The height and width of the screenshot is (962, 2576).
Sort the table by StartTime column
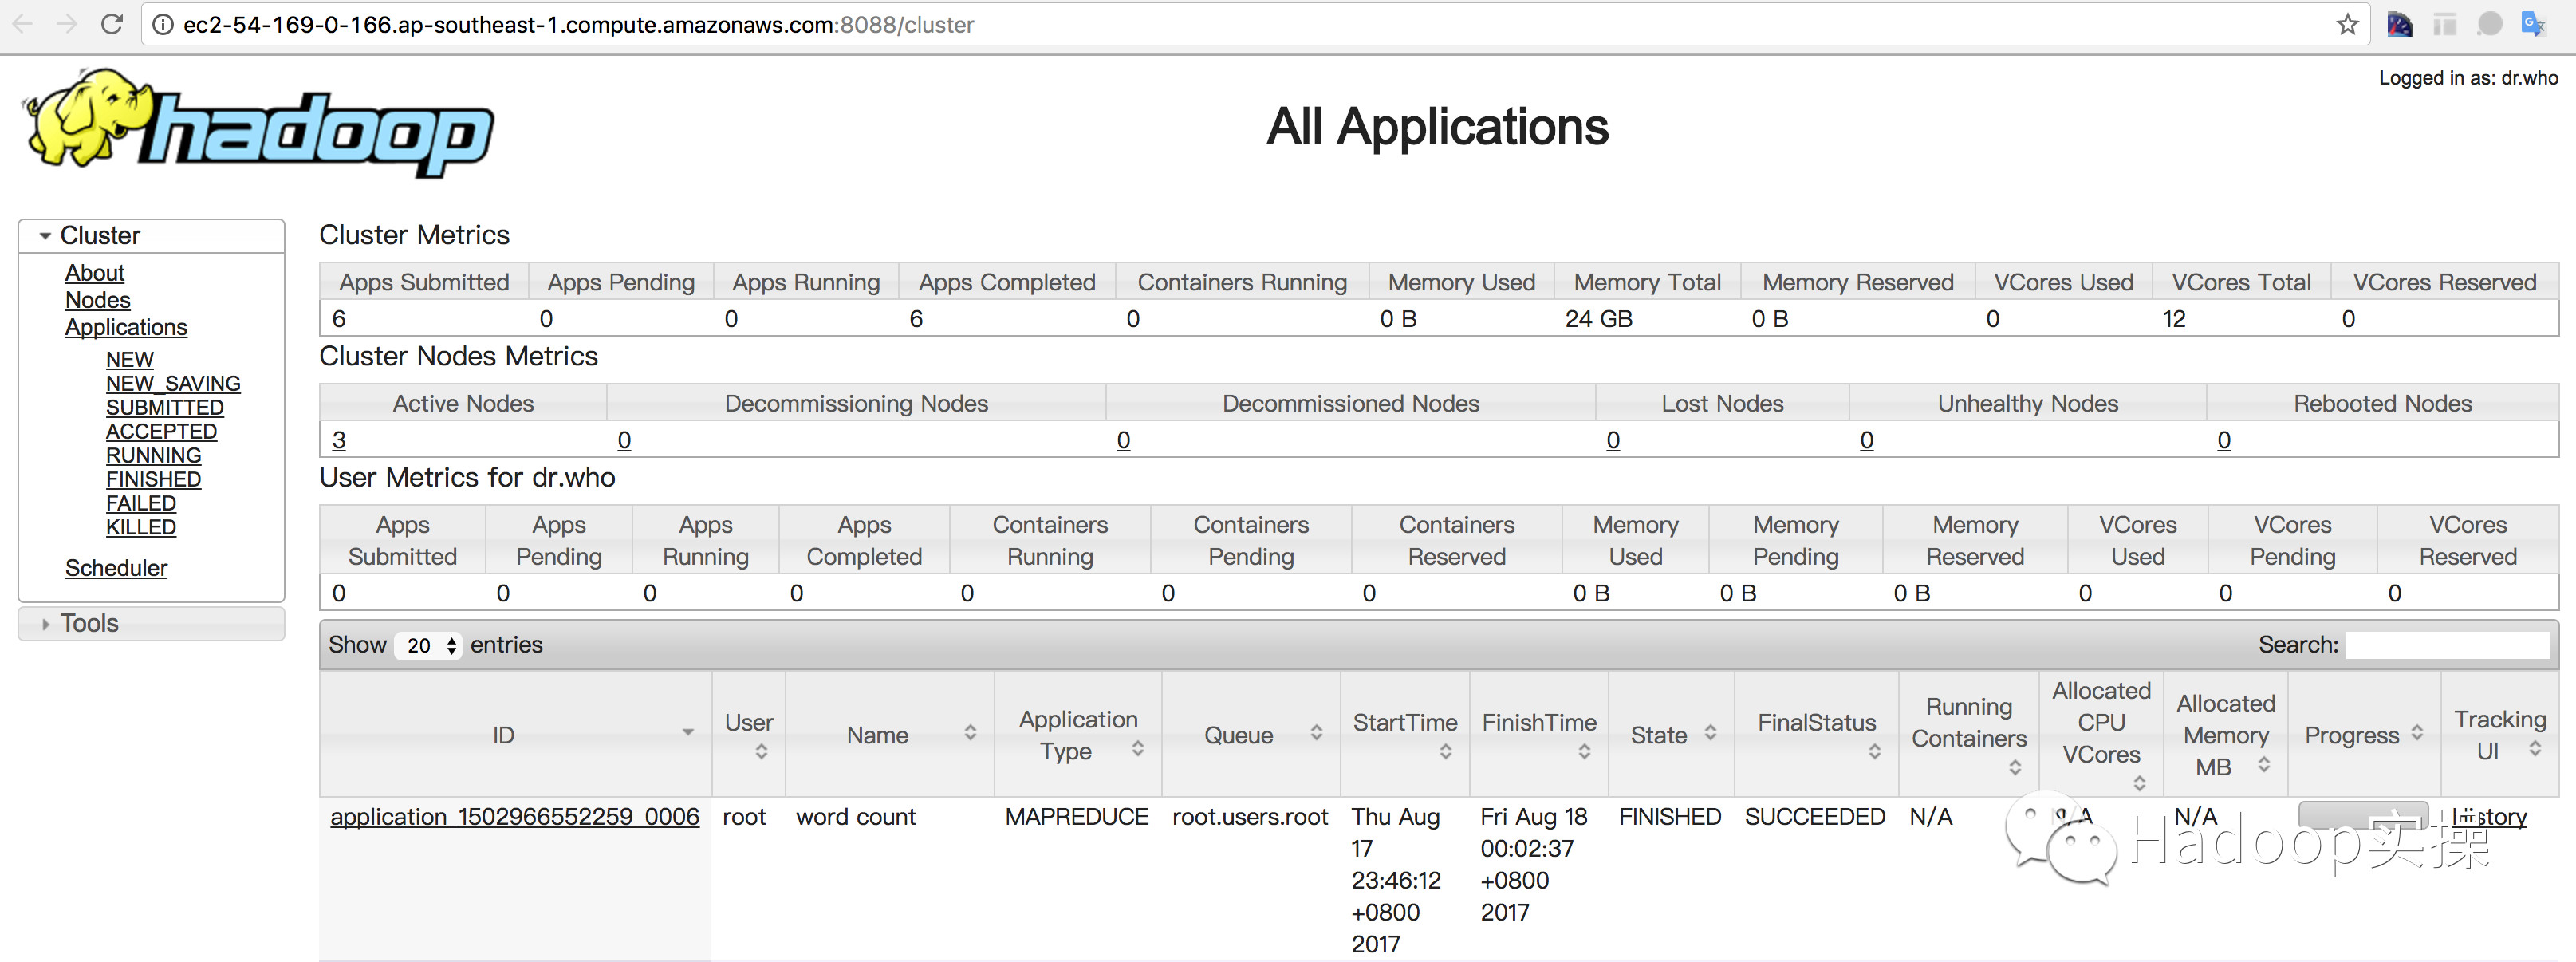tap(1405, 735)
